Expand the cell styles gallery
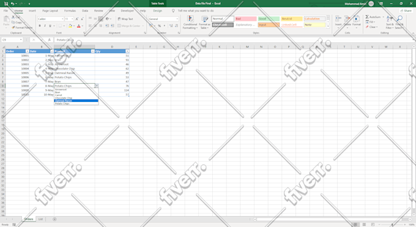Screen dimensions: 416x227 (x=328, y=26)
